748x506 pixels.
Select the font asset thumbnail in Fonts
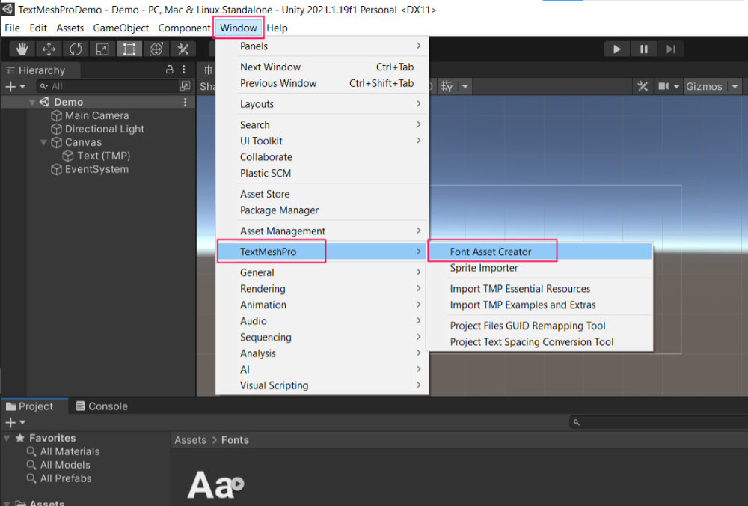pyautogui.click(x=215, y=484)
